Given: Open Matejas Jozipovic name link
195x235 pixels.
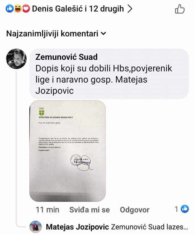Looking at the screenshot, I should click(x=77, y=227).
